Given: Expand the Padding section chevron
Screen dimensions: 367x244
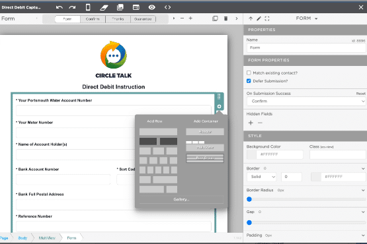Looking at the screenshot, I should (x=363, y=235).
